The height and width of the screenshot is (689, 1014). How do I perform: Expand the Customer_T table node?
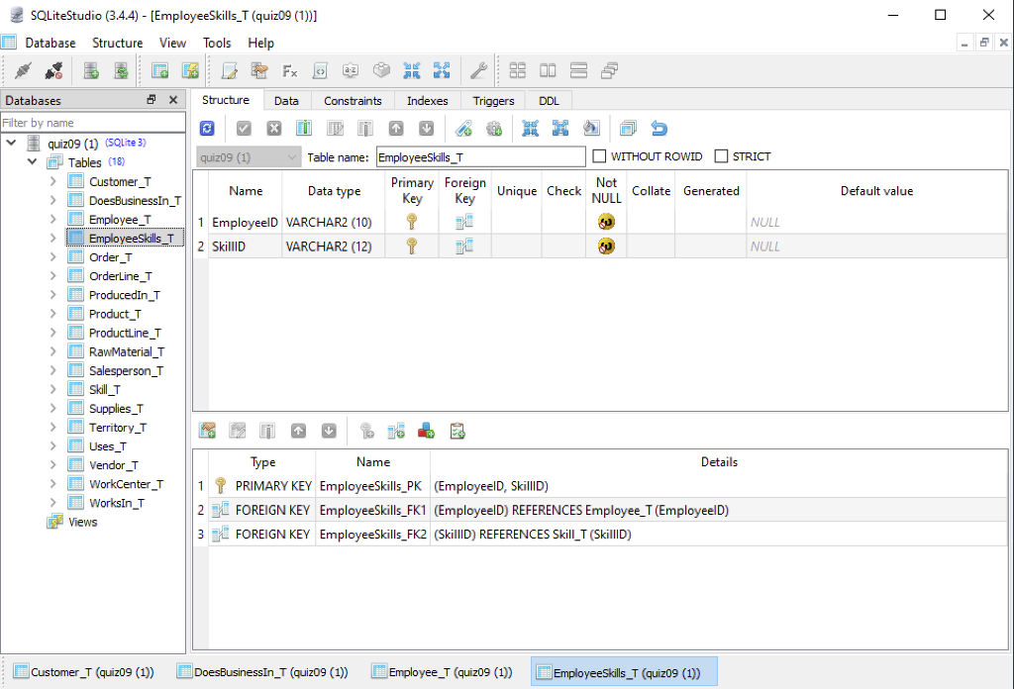tap(53, 181)
